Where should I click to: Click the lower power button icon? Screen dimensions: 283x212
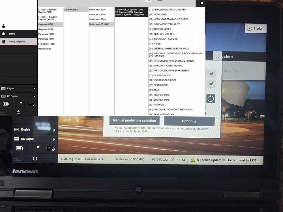point(35,158)
